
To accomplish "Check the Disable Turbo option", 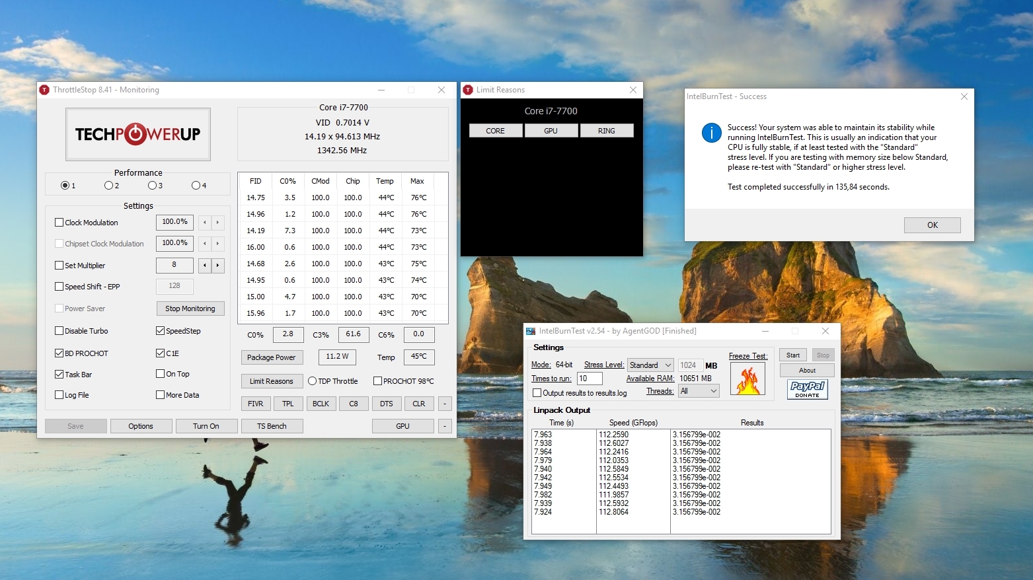I will coord(59,331).
